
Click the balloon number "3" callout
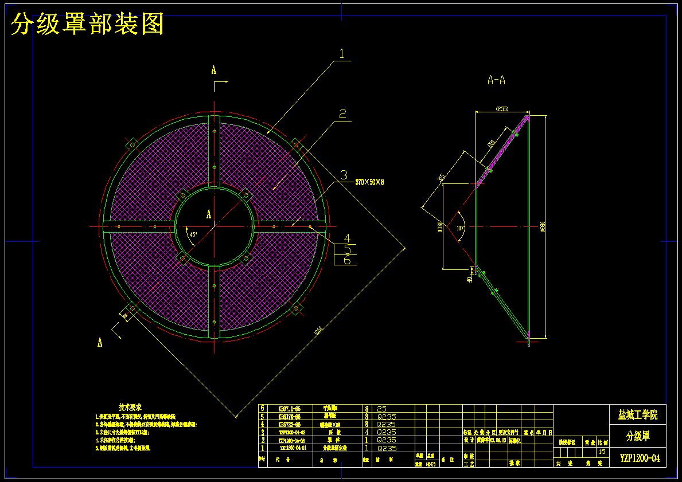pyautogui.click(x=344, y=175)
